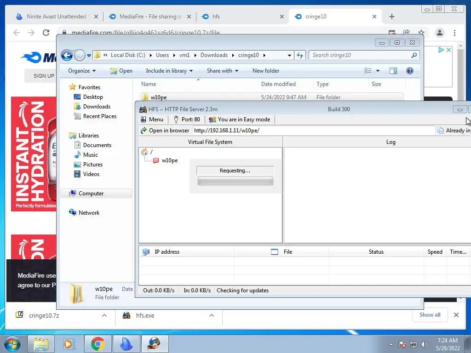
Task: Select the root '/' node in Virtual File System
Action: (147, 152)
